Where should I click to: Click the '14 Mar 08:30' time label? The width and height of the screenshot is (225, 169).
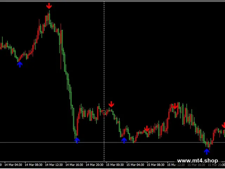click(x=34, y=165)
